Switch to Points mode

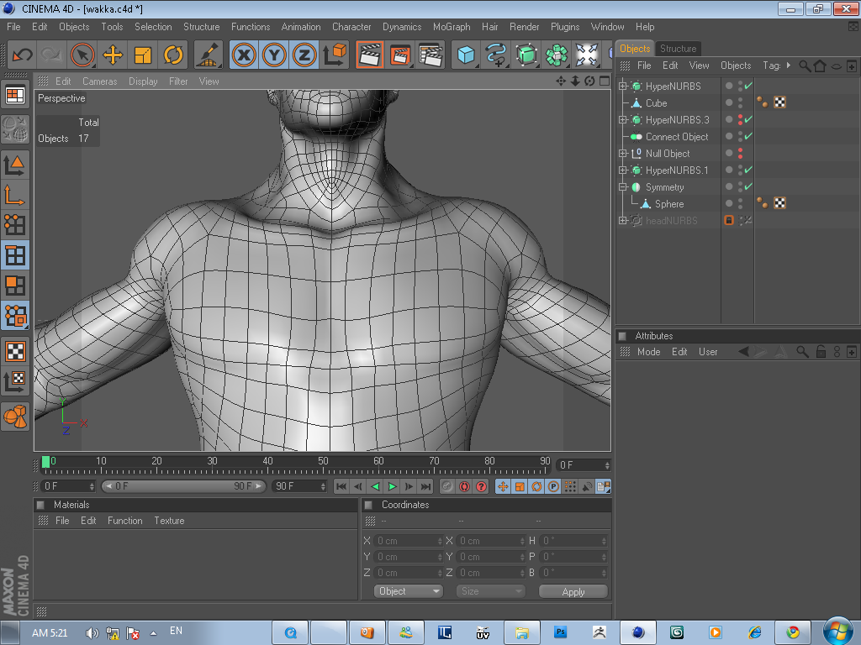click(15, 224)
